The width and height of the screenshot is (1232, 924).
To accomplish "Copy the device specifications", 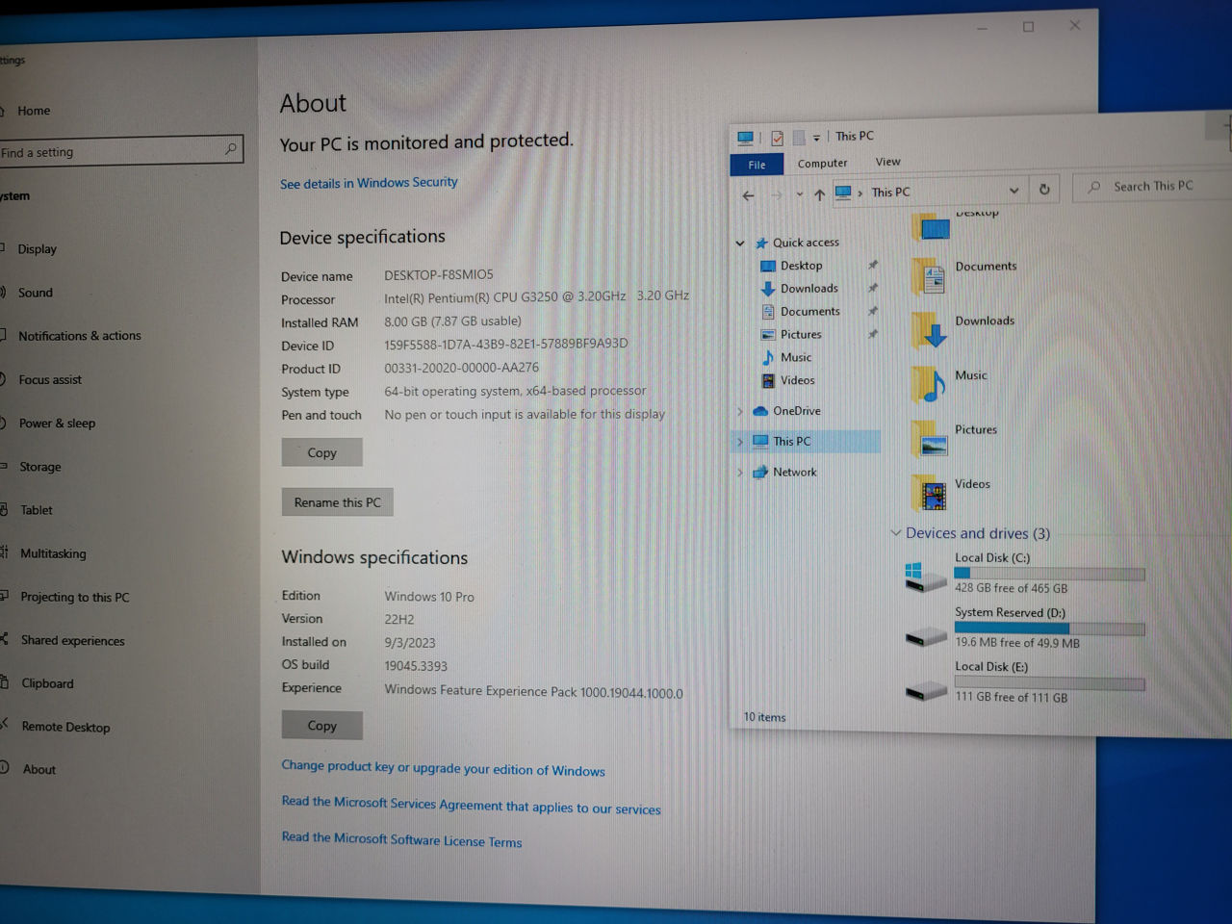I will tap(321, 452).
